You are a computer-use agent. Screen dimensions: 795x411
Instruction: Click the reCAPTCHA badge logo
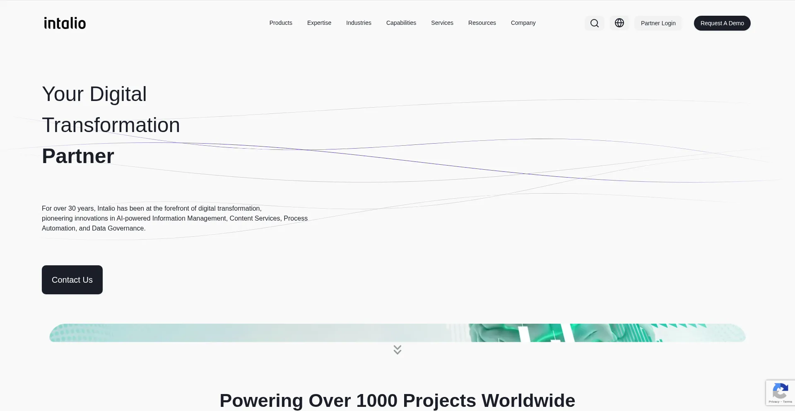(x=780, y=391)
